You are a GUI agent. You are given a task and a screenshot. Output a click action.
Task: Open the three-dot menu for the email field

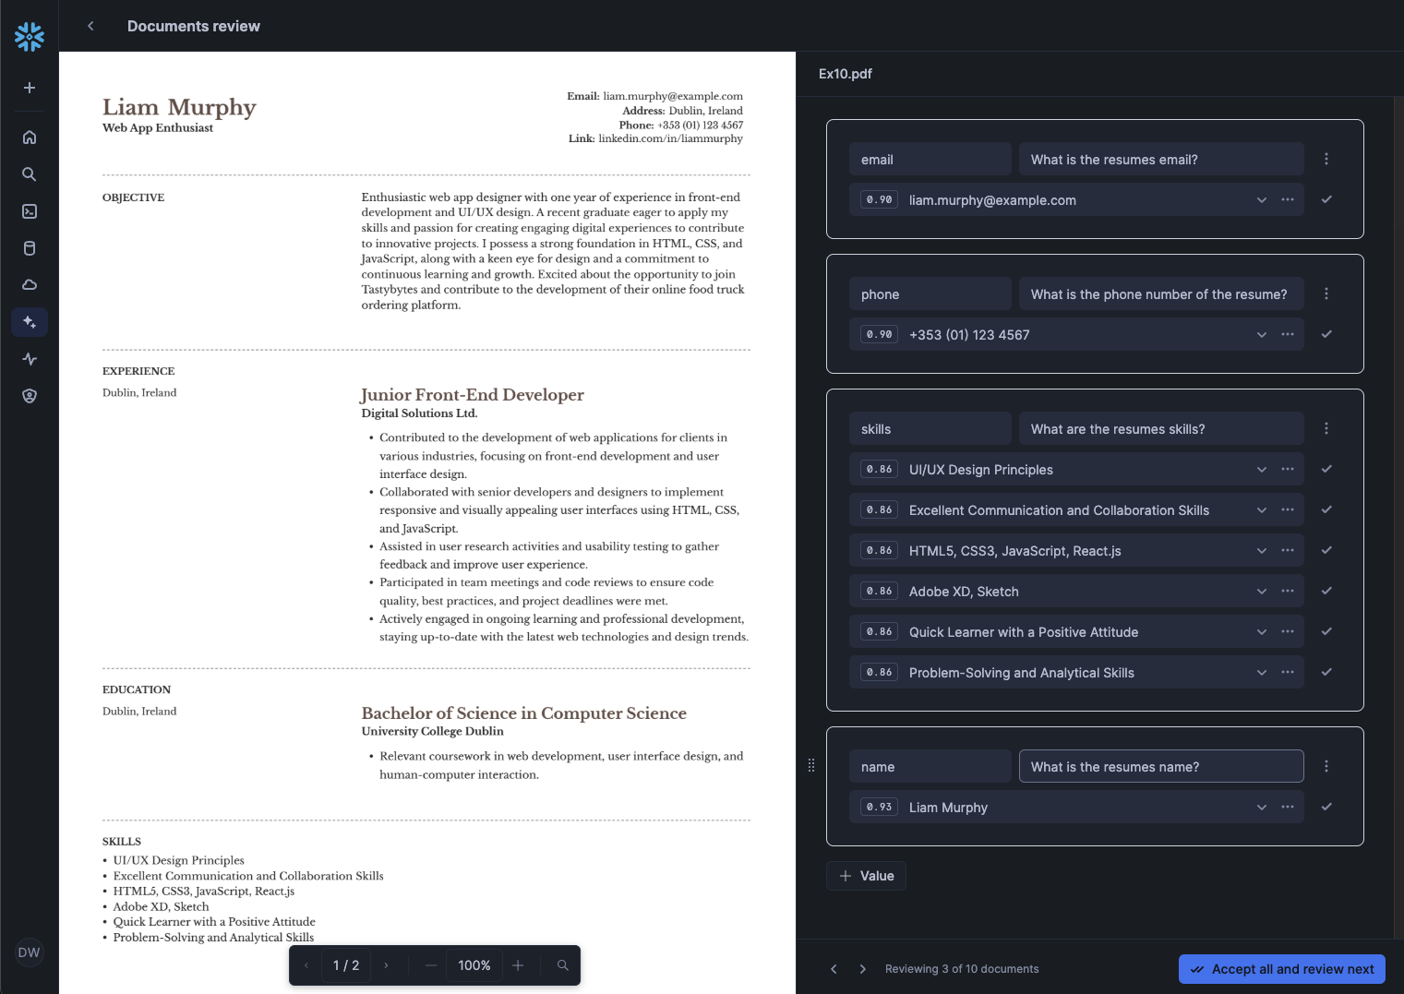1326,159
